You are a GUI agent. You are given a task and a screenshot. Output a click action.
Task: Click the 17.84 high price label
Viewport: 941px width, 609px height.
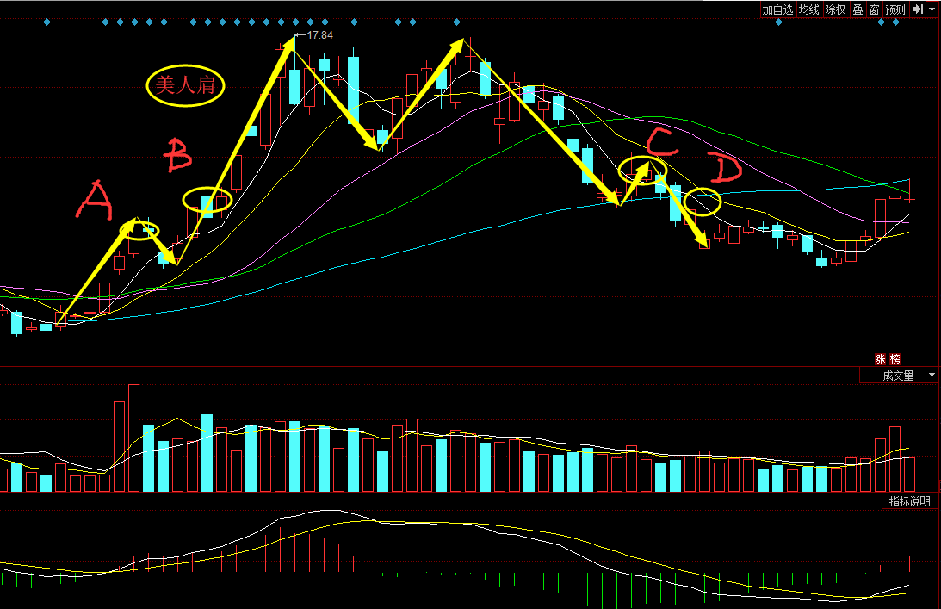point(320,35)
